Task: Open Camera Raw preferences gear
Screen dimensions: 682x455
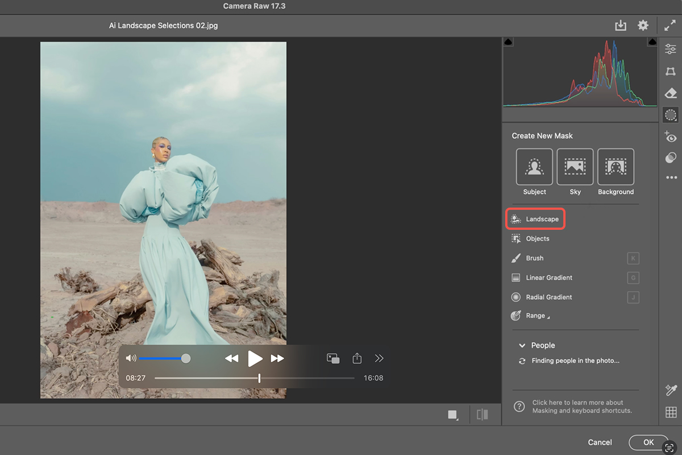Action: (x=643, y=26)
